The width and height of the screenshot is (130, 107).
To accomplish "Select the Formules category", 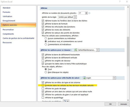I will point(6,12).
